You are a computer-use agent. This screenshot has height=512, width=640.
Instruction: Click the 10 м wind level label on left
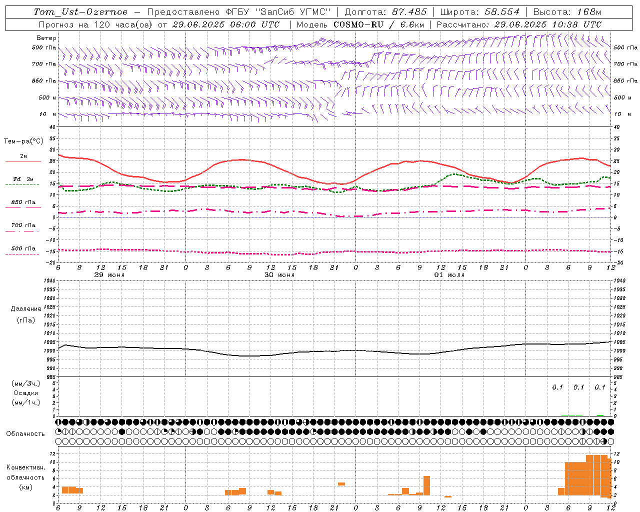(x=48, y=114)
